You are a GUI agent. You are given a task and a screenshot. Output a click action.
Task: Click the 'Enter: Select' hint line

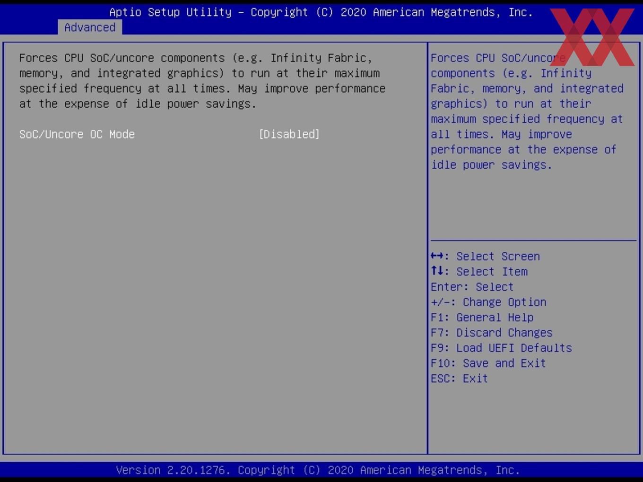[x=472, y=287]
